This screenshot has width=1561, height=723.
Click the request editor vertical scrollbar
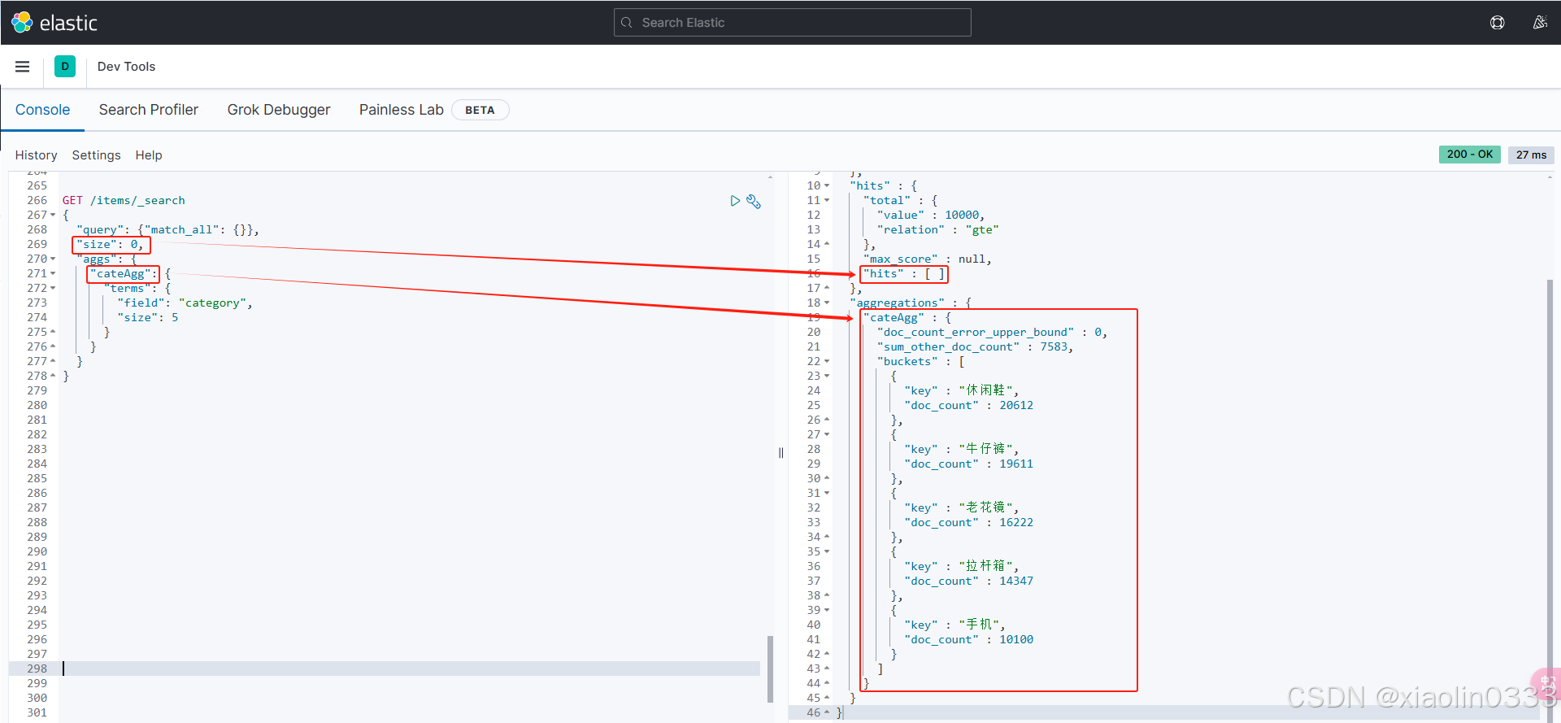(x=770, y=669)
